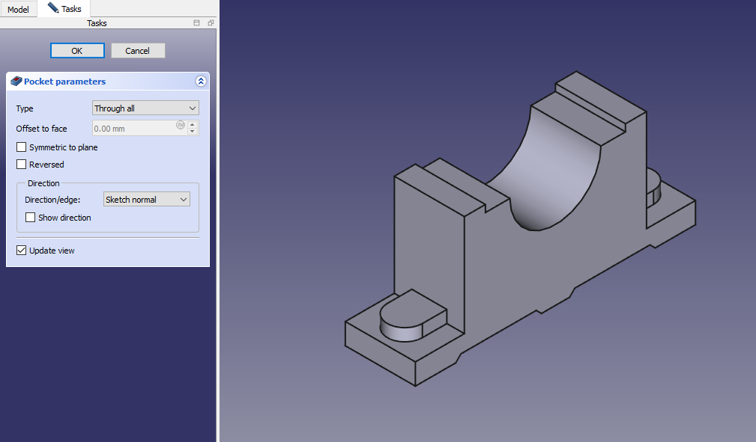Click the Offset to face value field

click(x=133, y=129)
